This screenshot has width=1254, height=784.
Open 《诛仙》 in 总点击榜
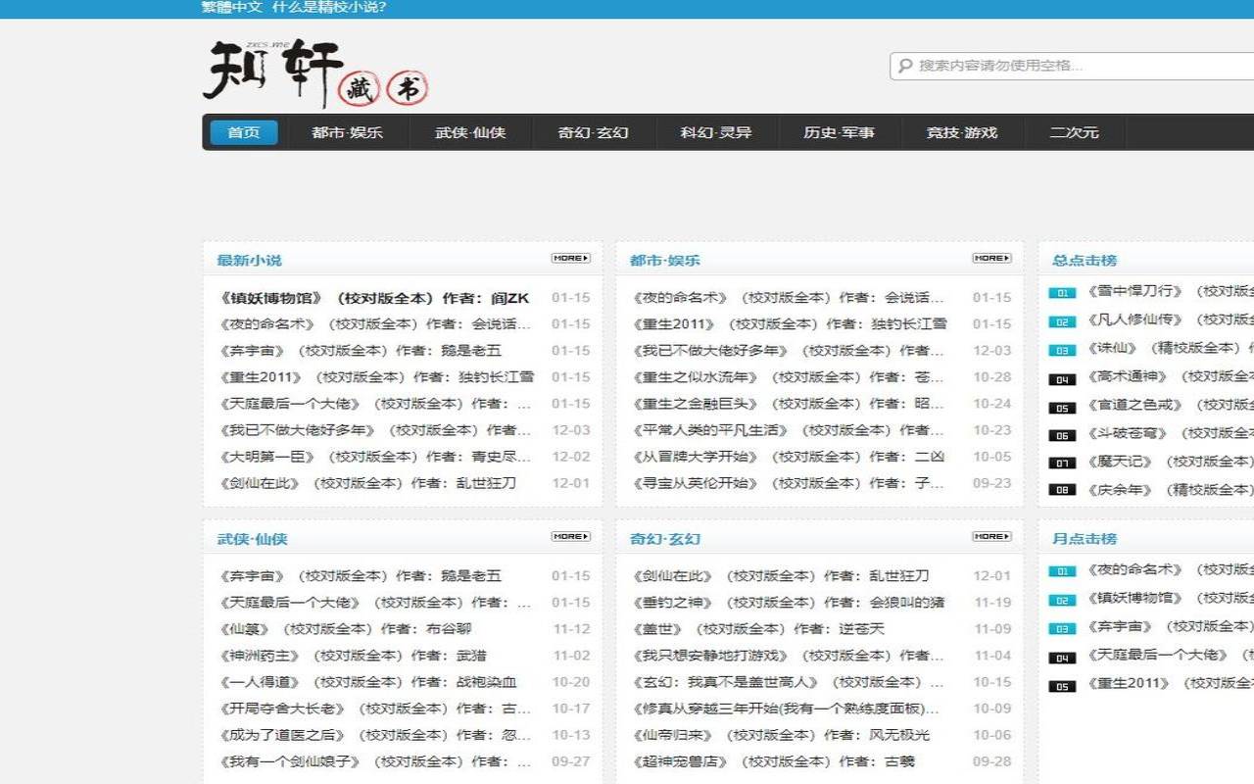(x=1169, y=349)
